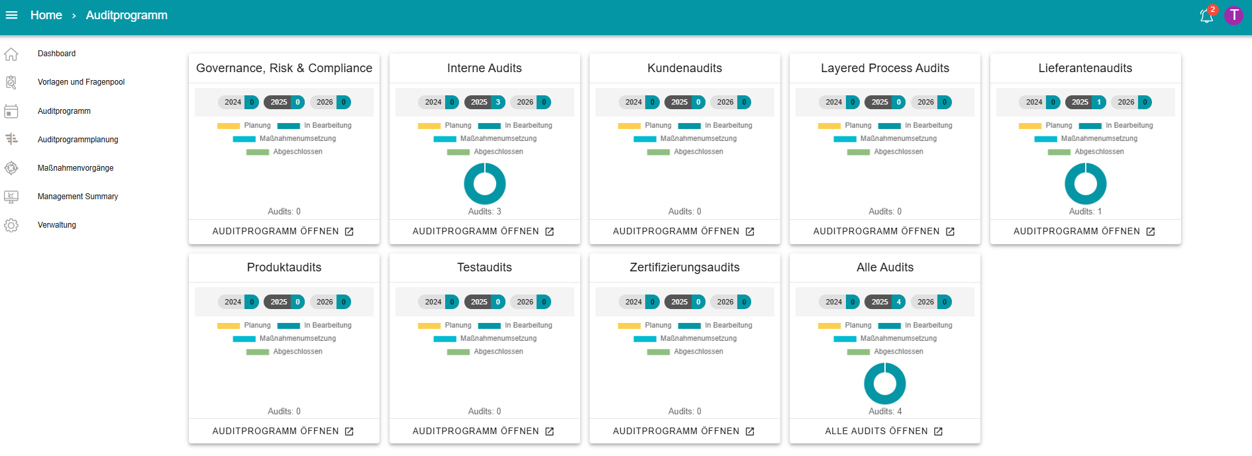Screen dimensions: 1252x456
Task: Click the Vorlagen und Fragenpool sidebar icon
Action: [11, 82]
